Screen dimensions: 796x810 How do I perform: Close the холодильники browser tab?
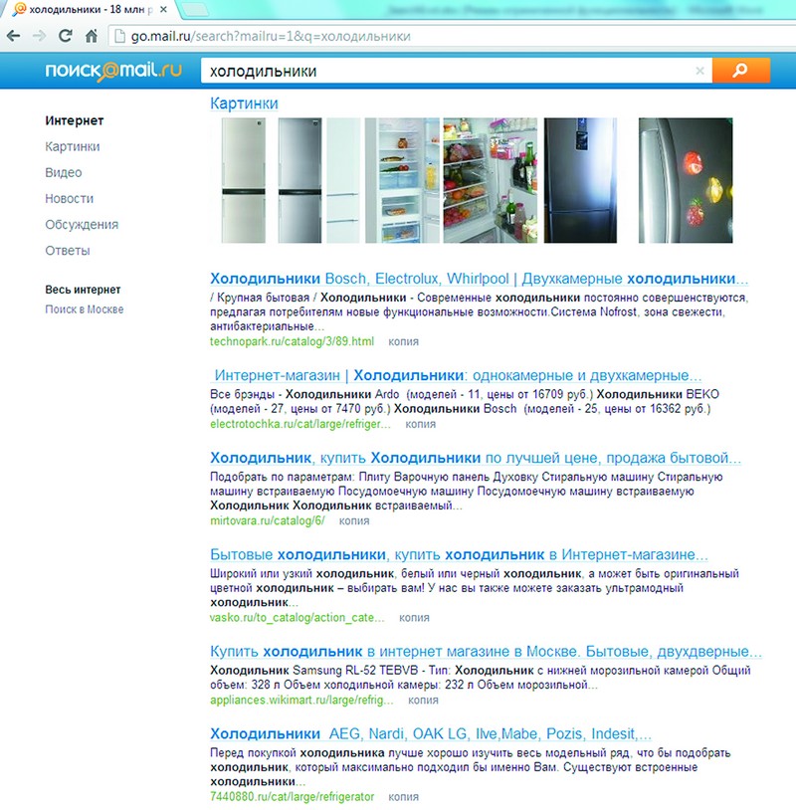pos(163,9)
